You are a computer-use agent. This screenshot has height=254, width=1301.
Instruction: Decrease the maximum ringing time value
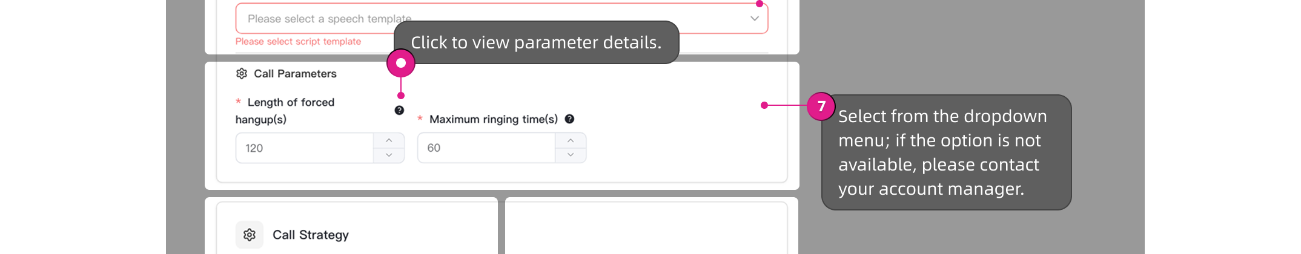(x=571, y=155)
